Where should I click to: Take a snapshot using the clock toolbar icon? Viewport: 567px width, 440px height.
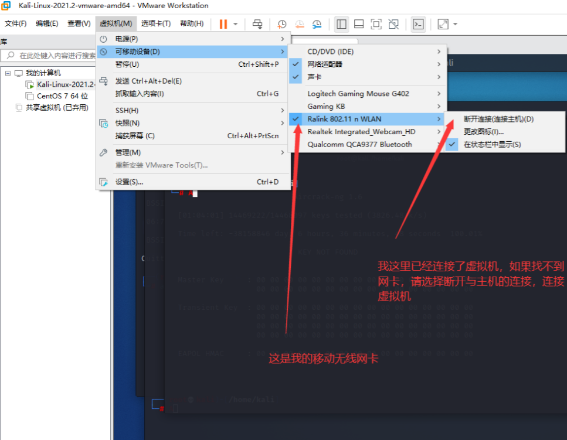(282, 24)
